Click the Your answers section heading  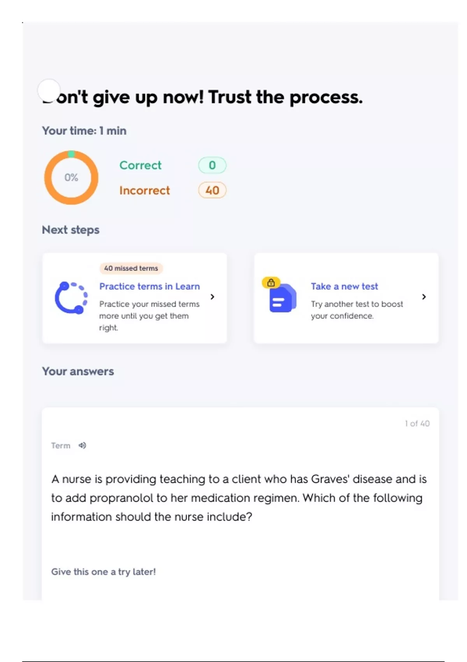pyautogui.click(x=78, y=371)
